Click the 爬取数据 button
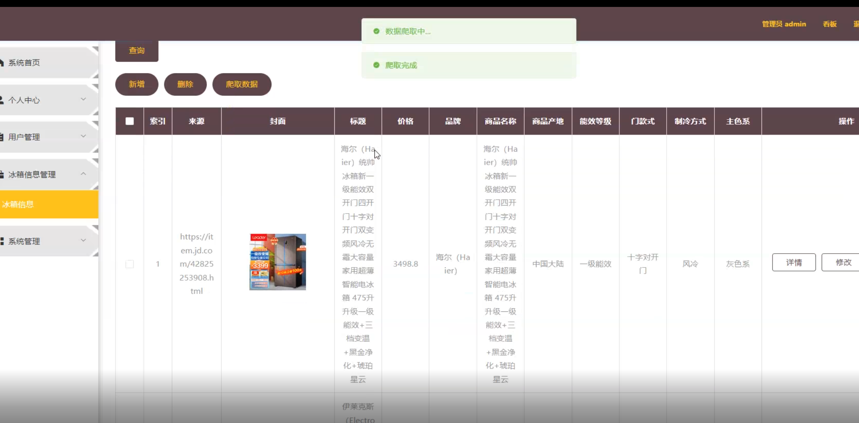The image size is (859, 423). click(242, 84)
